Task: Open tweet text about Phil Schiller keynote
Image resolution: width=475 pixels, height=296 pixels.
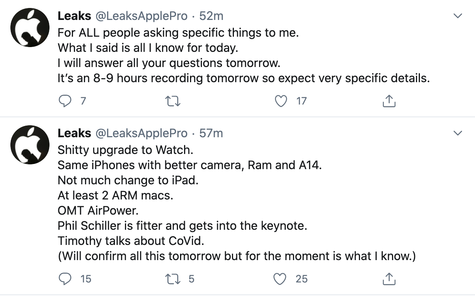Action: pyautogui.click(x=182, y=226)
